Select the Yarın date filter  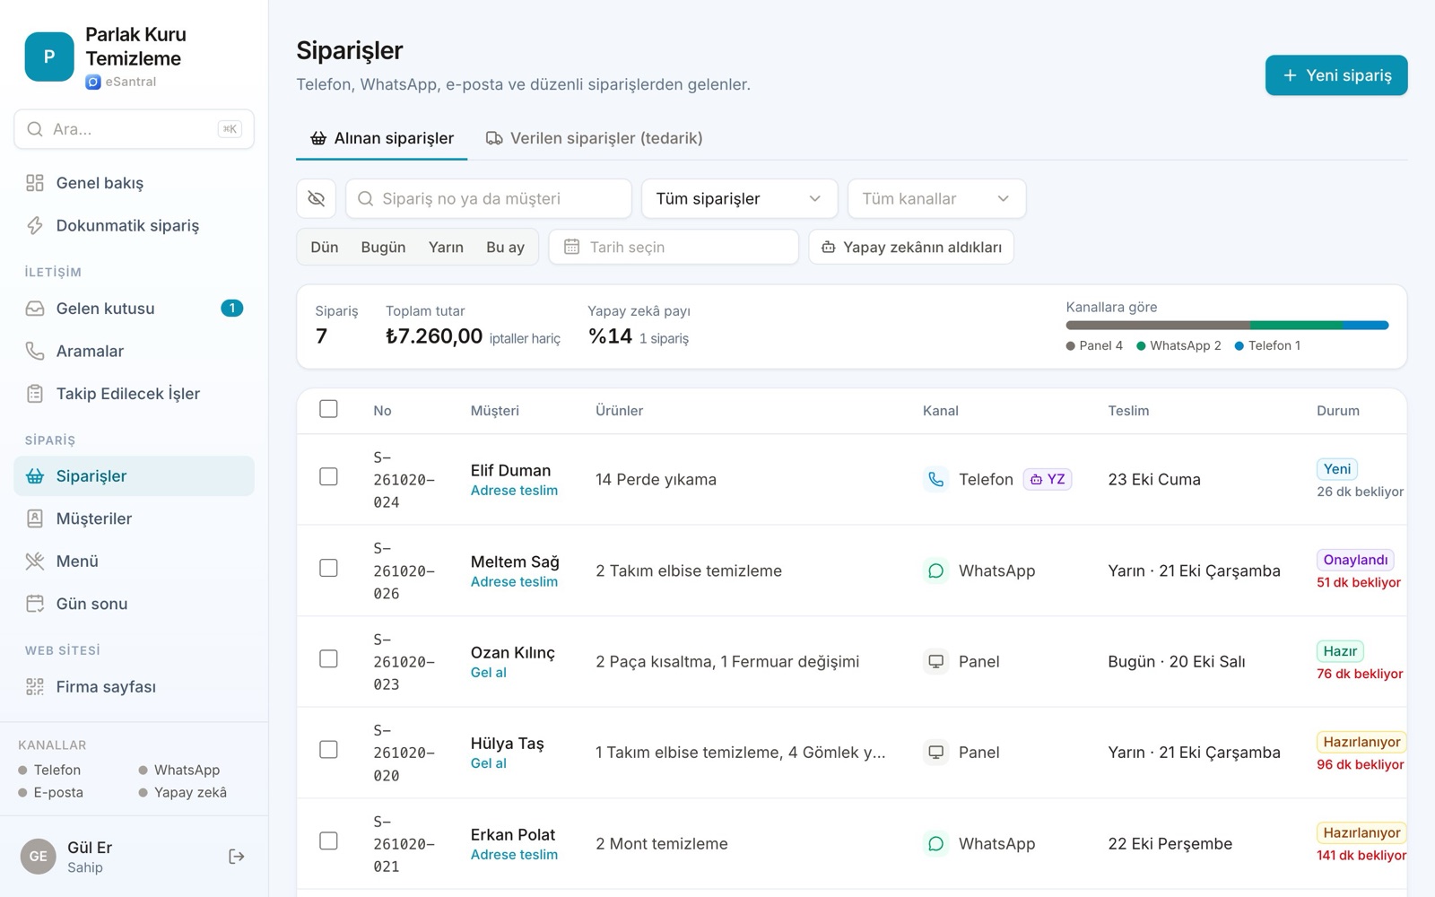(x=446, y=247)
